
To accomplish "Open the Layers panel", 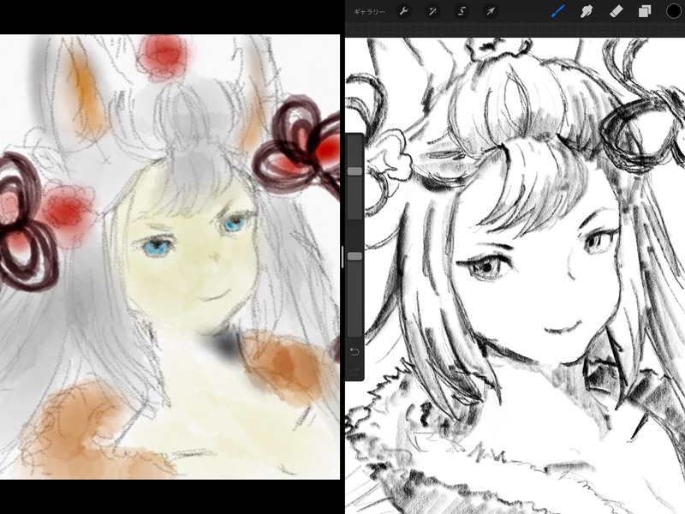I will [x=645, y=11].
